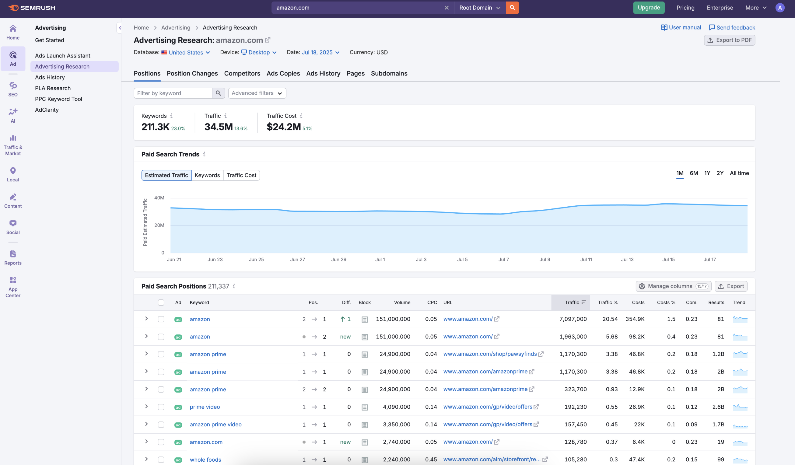Open the More menu dropdown
795x465 pixels.
755,8
